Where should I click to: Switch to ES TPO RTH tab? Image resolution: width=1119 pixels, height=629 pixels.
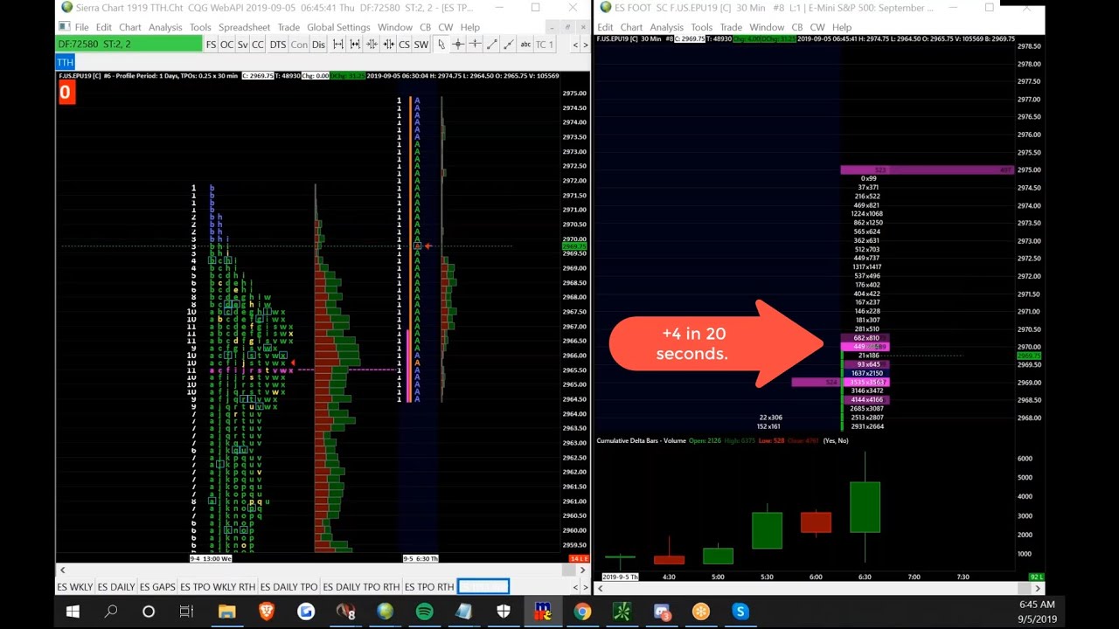coord(429,587)
